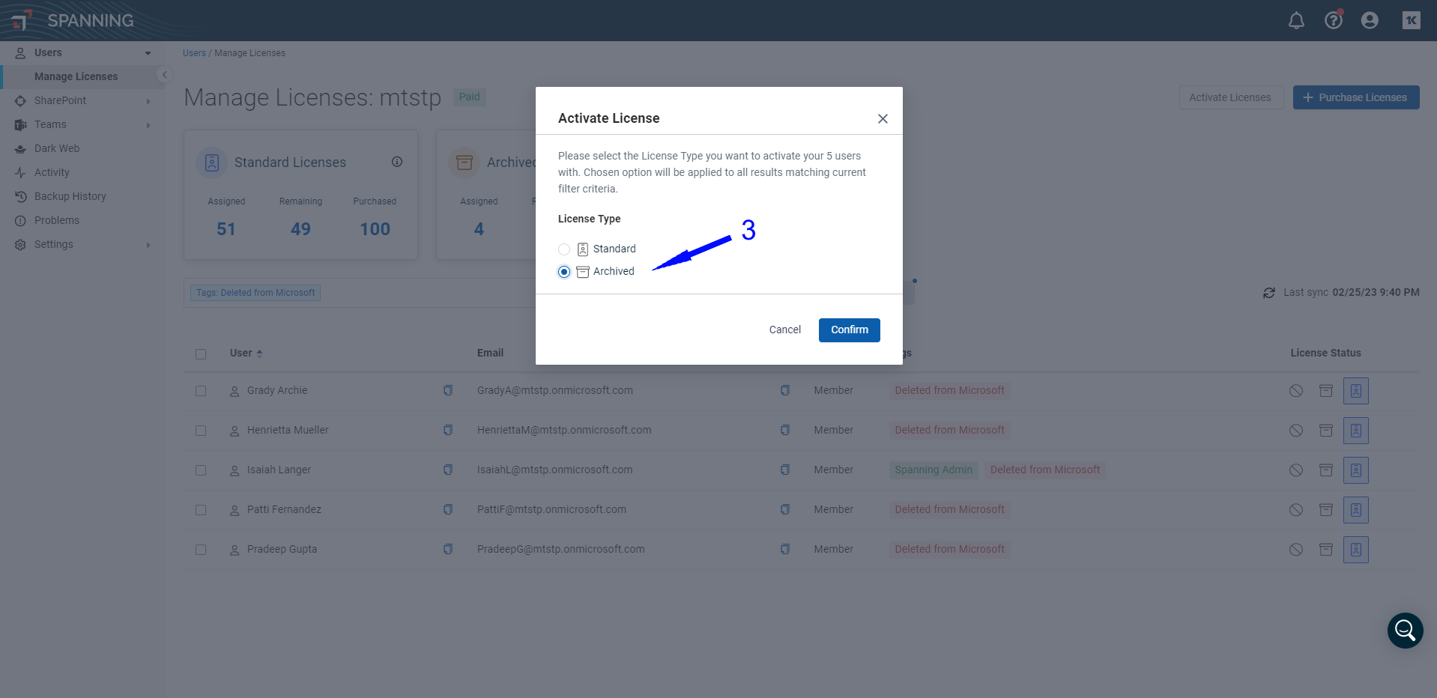Open the Users breadcrumb link
The image size is (1437, 698).
click(194, 53)
